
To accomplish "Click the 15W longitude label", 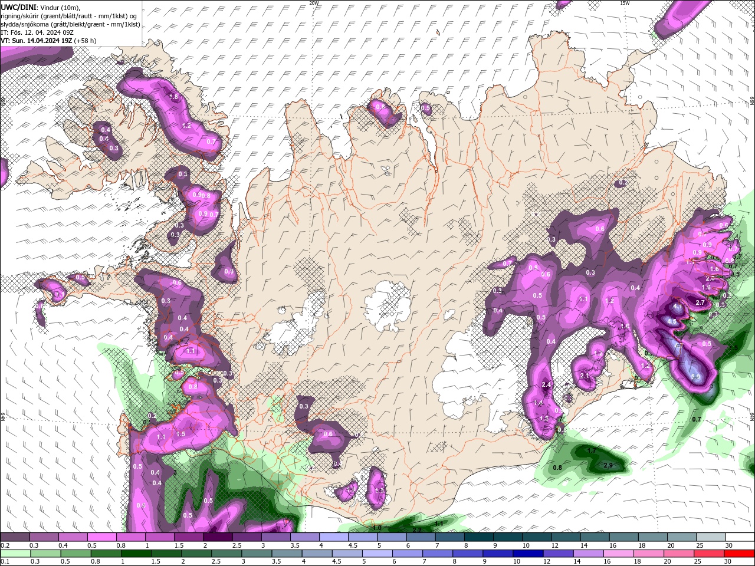I will (x=625, y=3).
